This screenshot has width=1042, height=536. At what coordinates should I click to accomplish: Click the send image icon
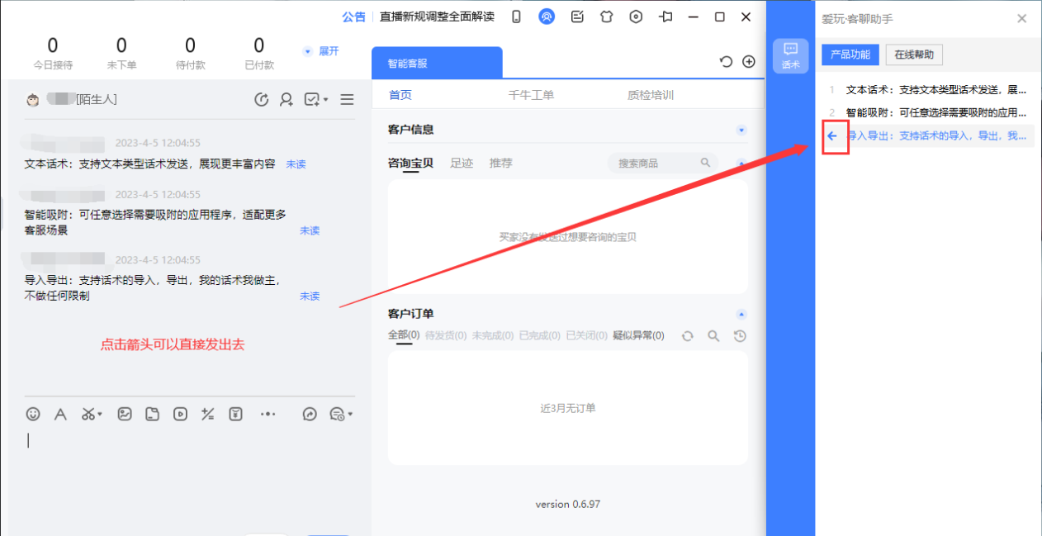tap(124, 415)
